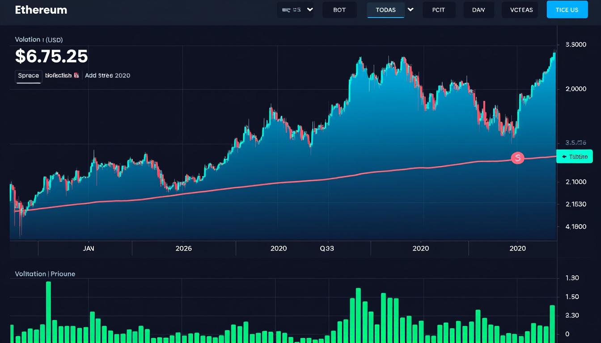Open the dropdown chevron next to TODAS
The height and width of the screenshot is (343, 601).
(410, 10)
